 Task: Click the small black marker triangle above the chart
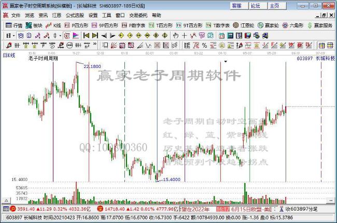click(x=226, y=62)
